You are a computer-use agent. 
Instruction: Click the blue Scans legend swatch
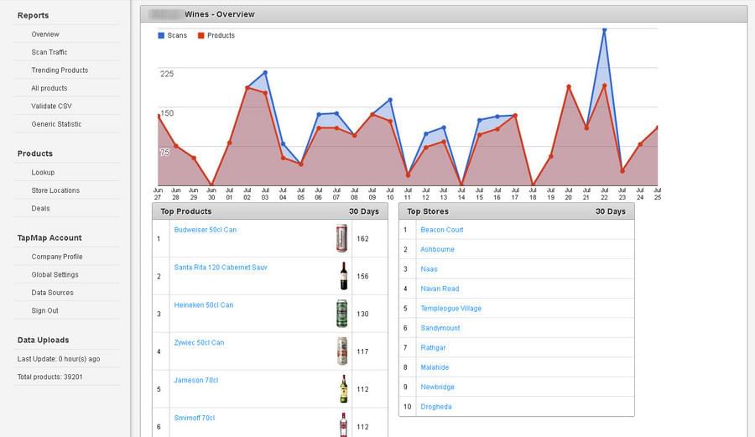pyautogui.click(x=161, y=35)
